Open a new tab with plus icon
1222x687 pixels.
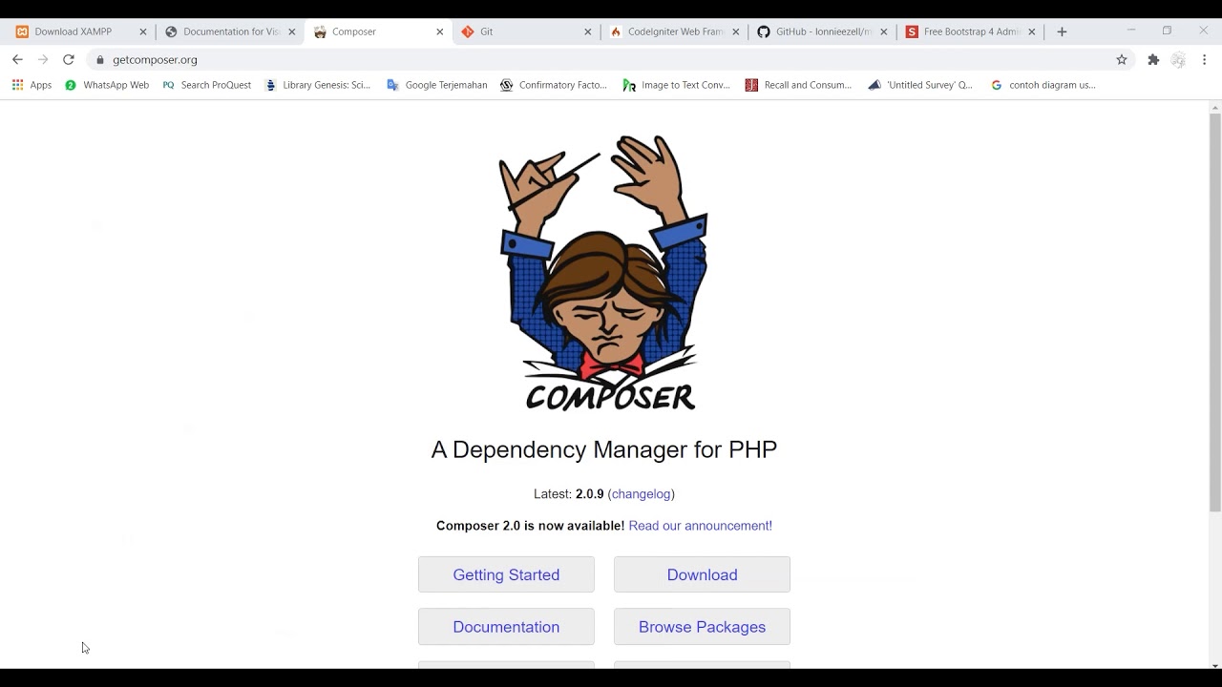(x=1062, y=31)
